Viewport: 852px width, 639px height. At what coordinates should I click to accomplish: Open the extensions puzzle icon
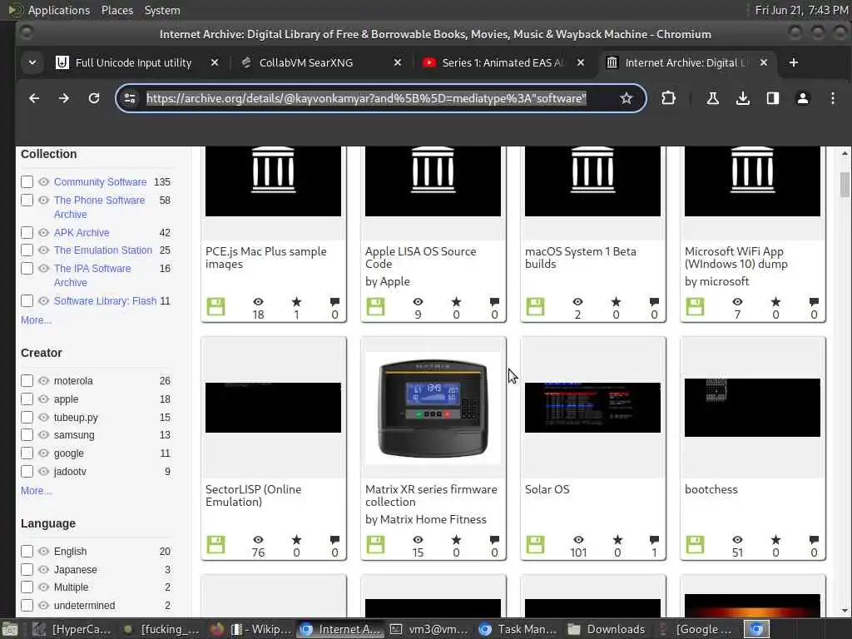click(668, 98)
